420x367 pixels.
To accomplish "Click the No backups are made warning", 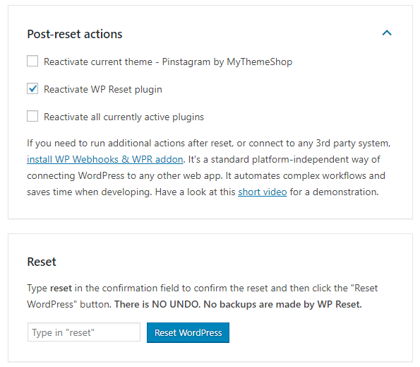I will (x=282, y=305).
